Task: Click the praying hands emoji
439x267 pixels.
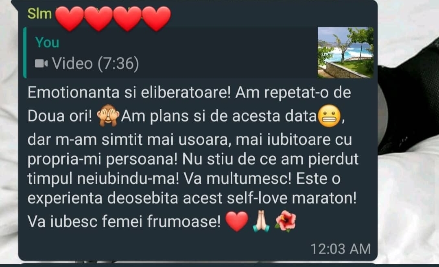Action: (x=261, y=221)
